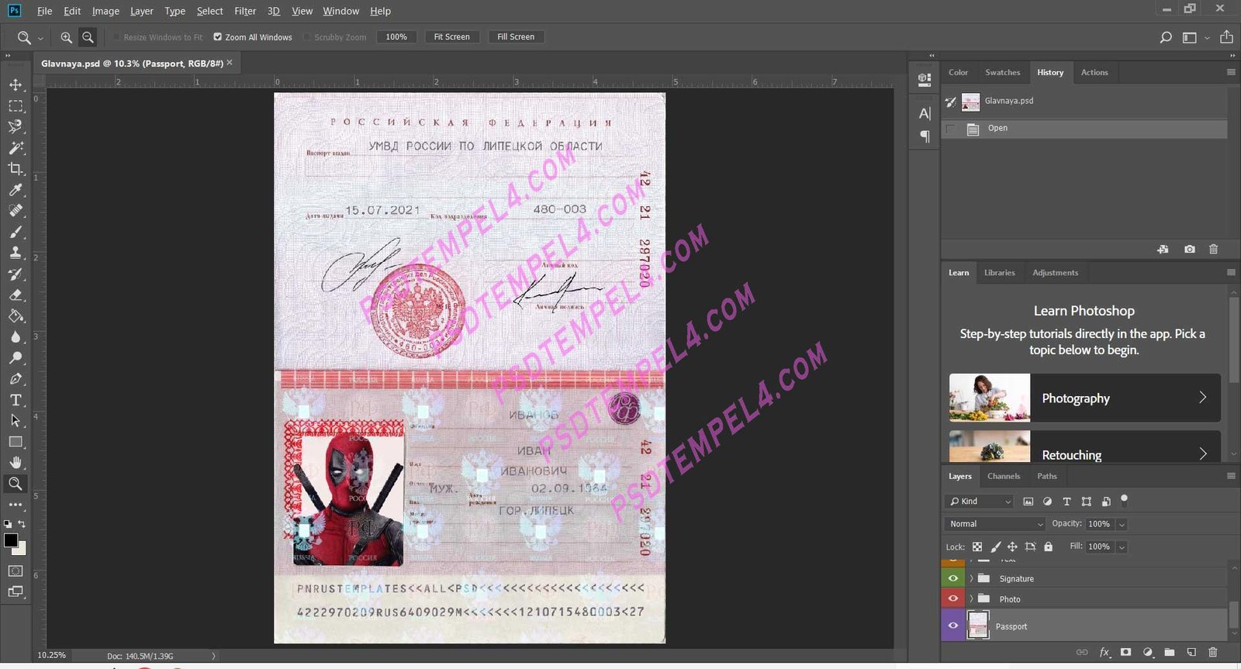Screen dimensions: 1241x669
Task: Open the Window menu
Action: point(341,11)
